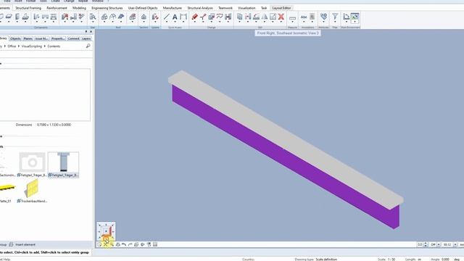Open the Layout Editor ribbon tab
The width and height of the screenshot is (464, 261).
[x=281, y=8]
